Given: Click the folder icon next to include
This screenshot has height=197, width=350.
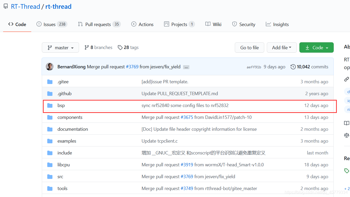Looking at the screenshot, I should 50,153.
